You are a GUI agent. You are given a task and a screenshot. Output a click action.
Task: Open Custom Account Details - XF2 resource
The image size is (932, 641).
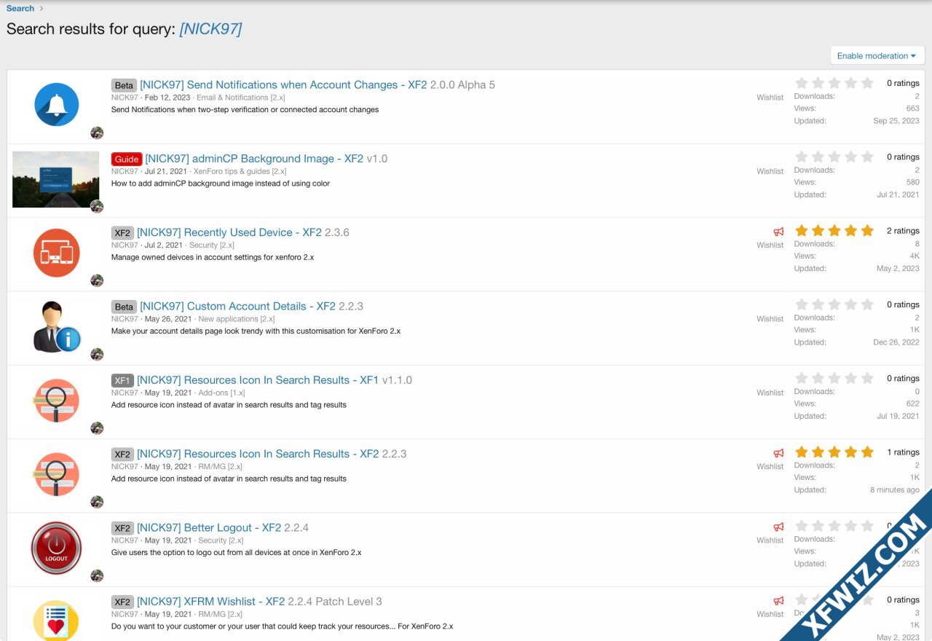click(237, 306)
